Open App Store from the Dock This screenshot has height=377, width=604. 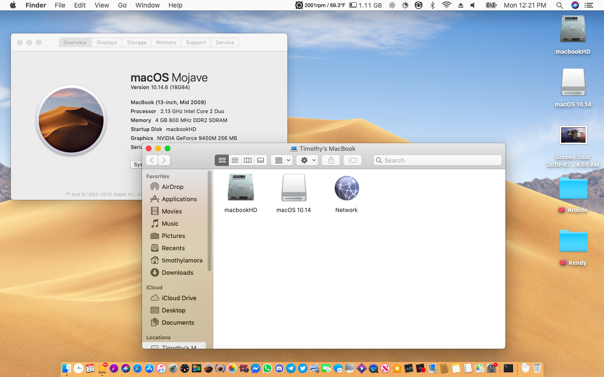[149, 368]
